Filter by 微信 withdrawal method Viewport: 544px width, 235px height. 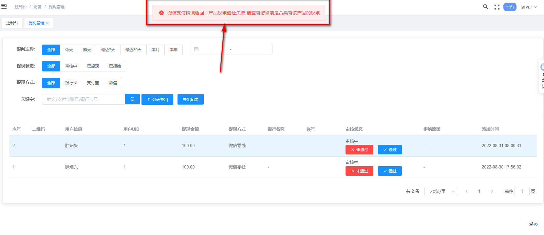pyautogui.click(x=113, y=83)
